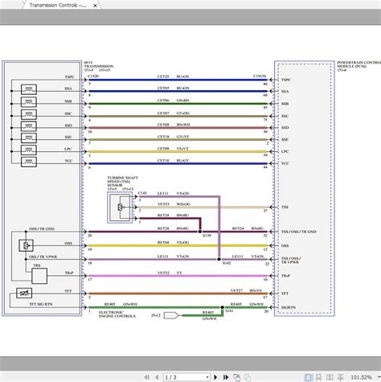Go to the previous page

click(x=157, y=377)
